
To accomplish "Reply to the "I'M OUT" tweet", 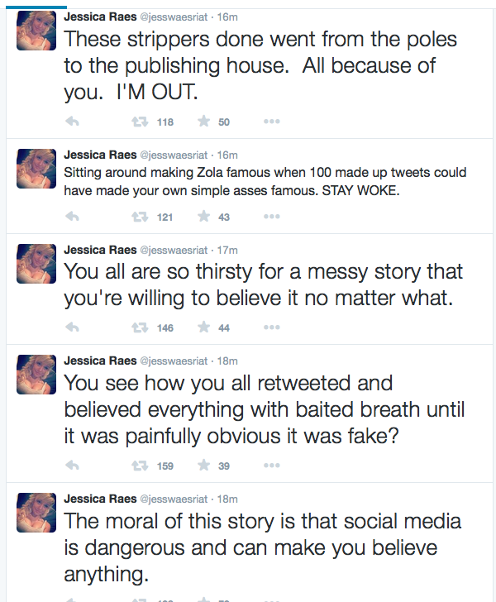I will click(x=72, y=122).
